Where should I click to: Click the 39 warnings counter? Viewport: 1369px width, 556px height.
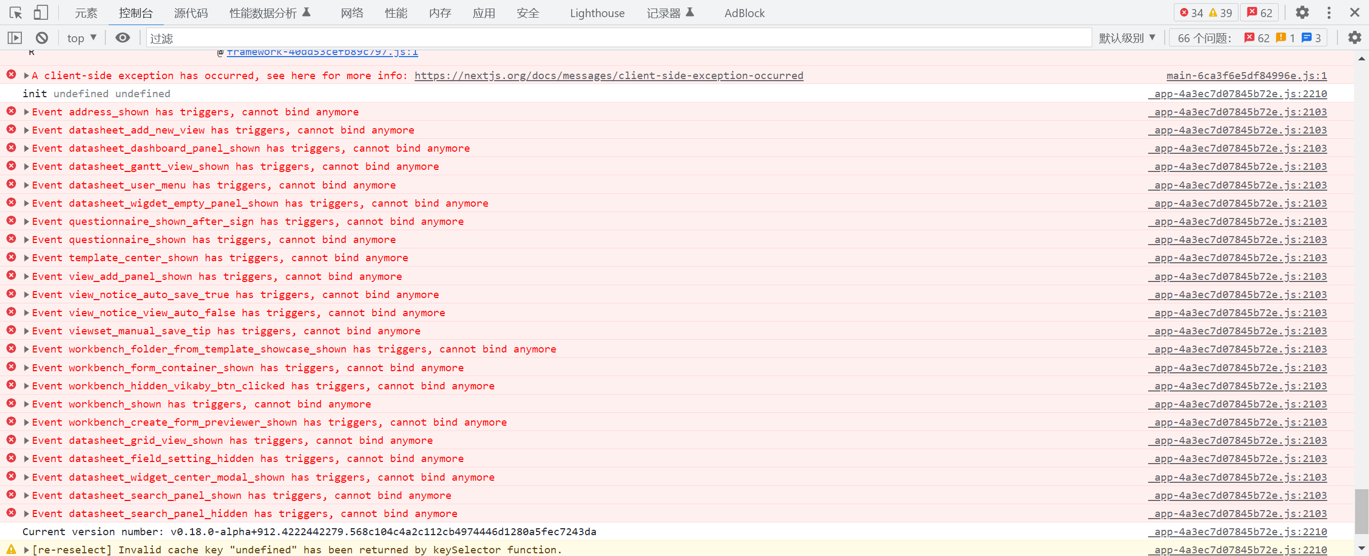[1221, 13]
